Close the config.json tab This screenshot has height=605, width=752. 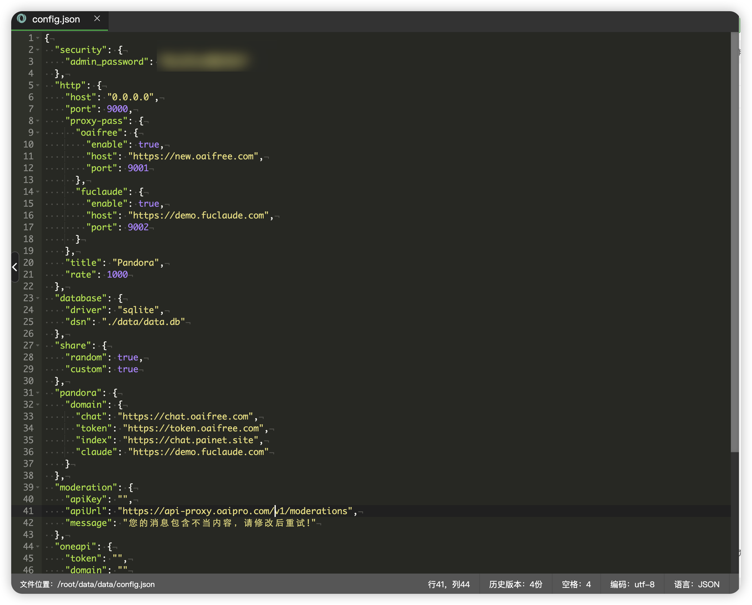click(x=97, y=18)
